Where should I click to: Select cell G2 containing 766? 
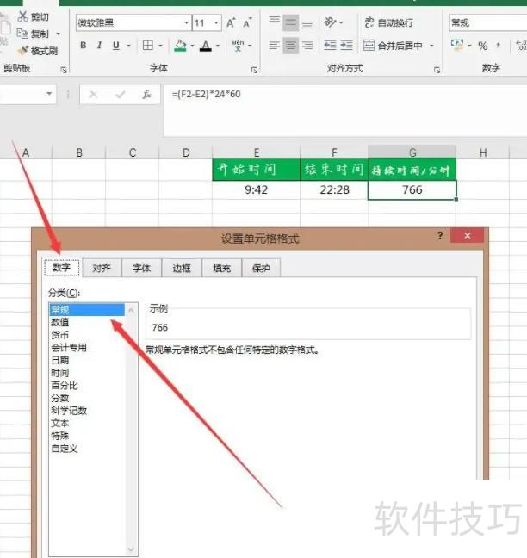412,189
